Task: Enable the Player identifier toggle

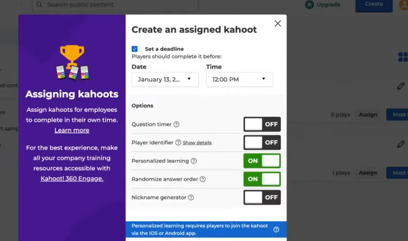Action: tap(262, 142)
